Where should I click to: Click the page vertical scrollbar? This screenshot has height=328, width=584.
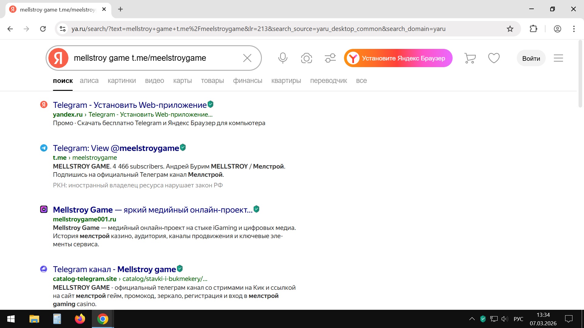coord(580,73)
